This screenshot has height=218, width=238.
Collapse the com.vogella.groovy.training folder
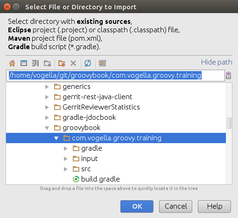click(56, 138)
